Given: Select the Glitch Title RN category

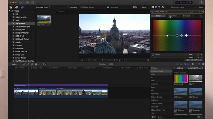Looking at the screenshot, I should point(21,52).
